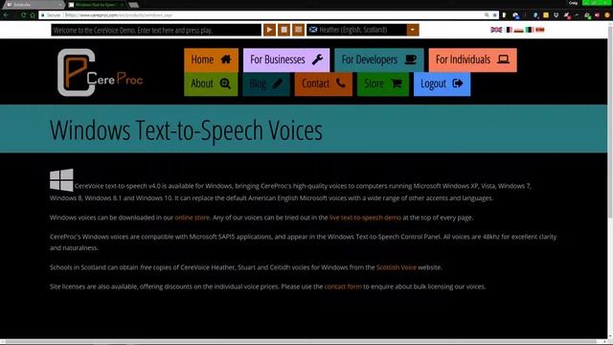Follow the 'contact form' link
613x345 pixels.
(343, 287)
